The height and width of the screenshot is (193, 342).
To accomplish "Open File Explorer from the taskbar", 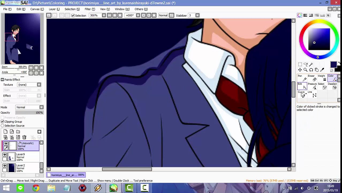I will click(x=51, y=188).
